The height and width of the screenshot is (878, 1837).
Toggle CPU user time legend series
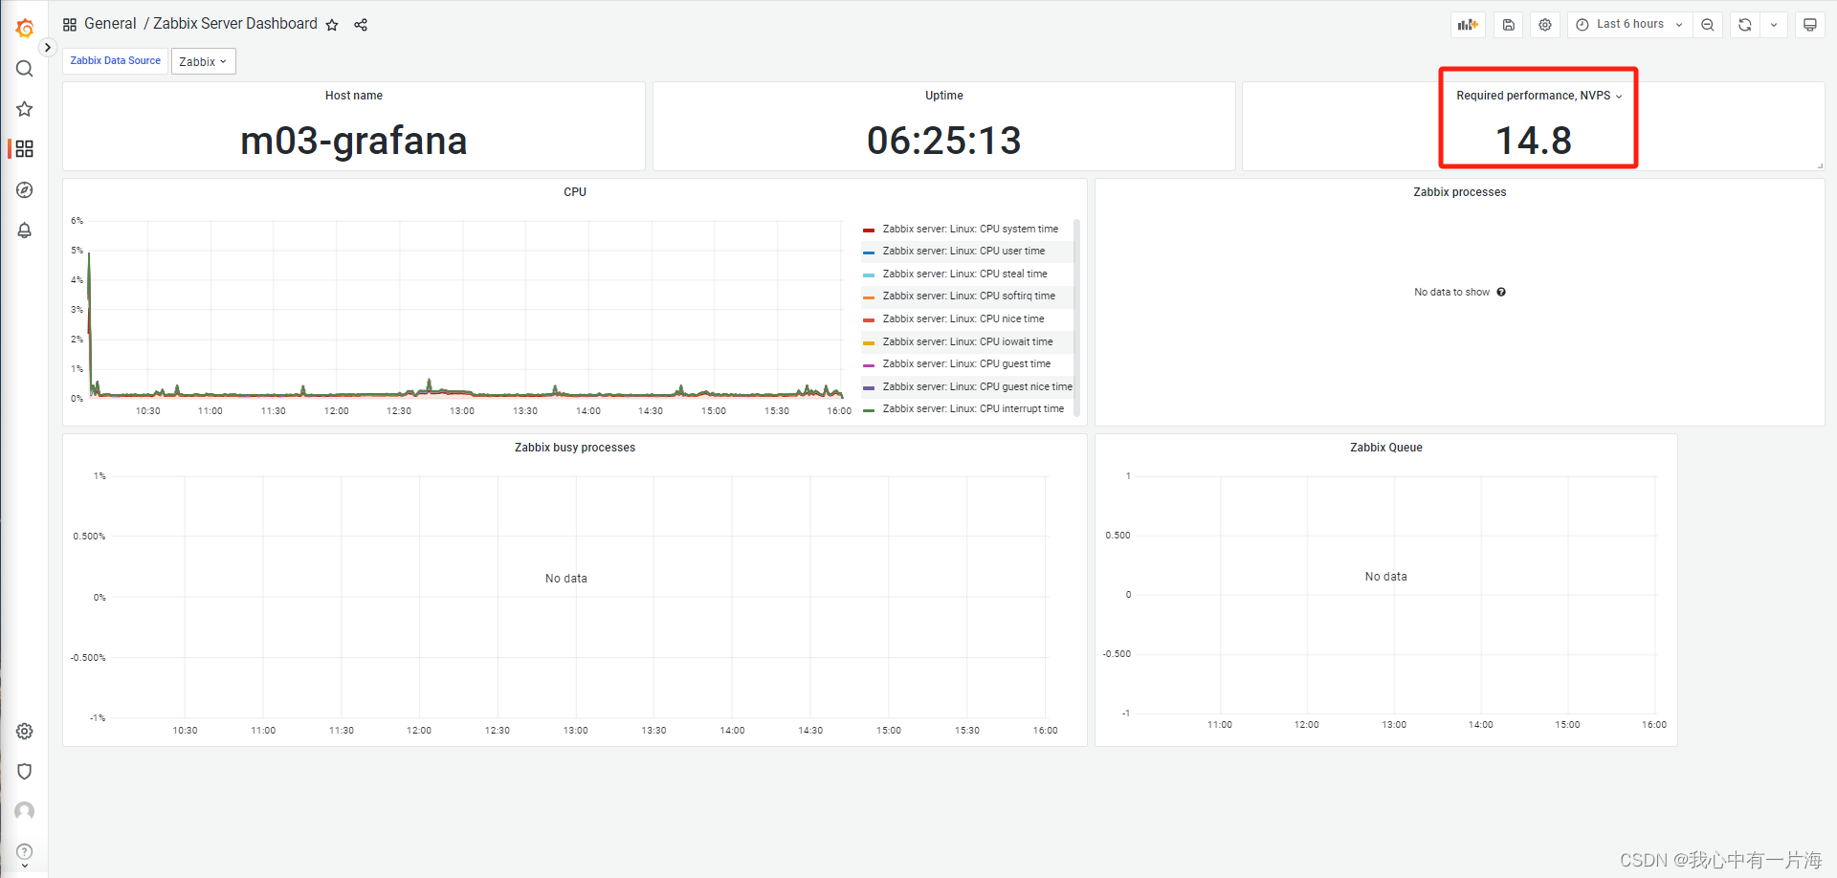click(x=963, y=252)
